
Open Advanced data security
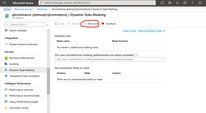click(22, 58)
